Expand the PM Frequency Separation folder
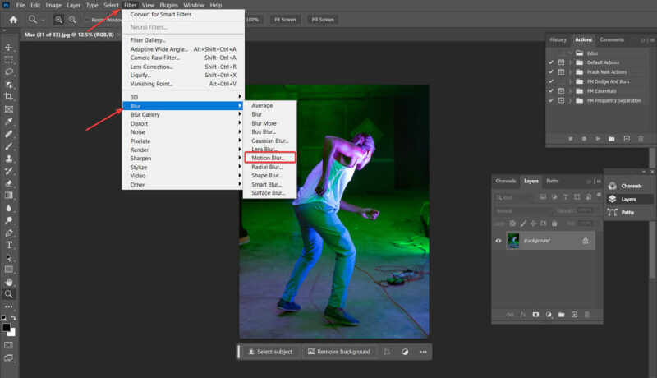 coord(570,100)
